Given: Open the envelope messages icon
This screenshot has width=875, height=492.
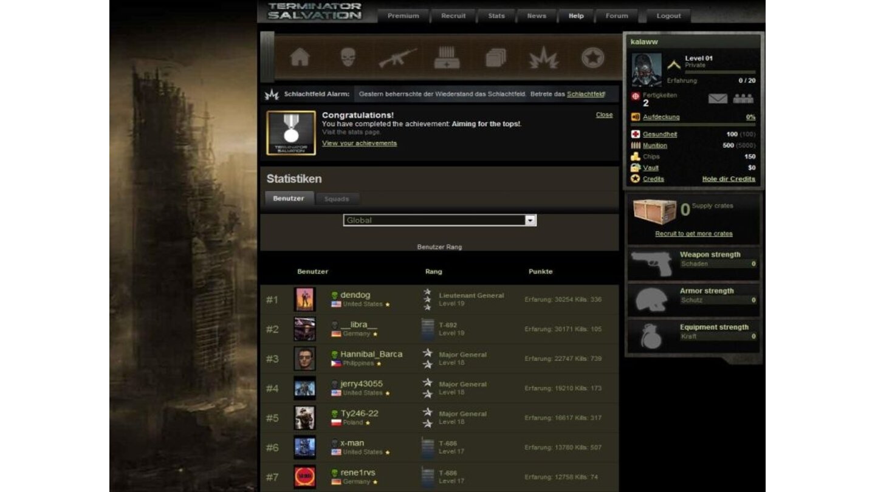Looking at the screenshot, I should pos(718,98).
